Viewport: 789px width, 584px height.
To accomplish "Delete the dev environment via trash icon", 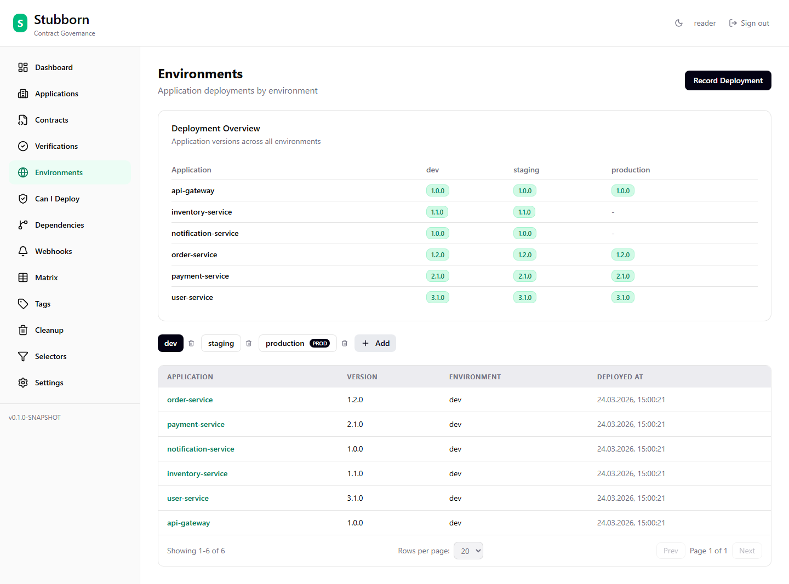I will point(191,343).
